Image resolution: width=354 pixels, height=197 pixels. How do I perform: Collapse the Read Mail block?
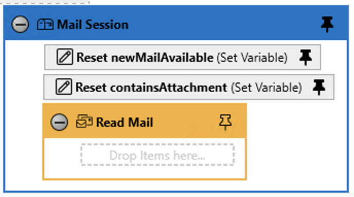59,122
